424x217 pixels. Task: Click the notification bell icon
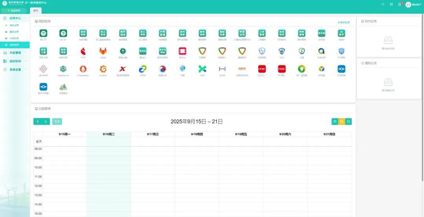pyautogui.click(x=400, y=4)
